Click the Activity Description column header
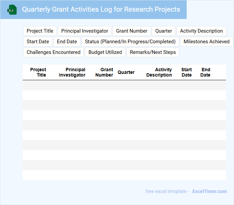 point(159,72)
